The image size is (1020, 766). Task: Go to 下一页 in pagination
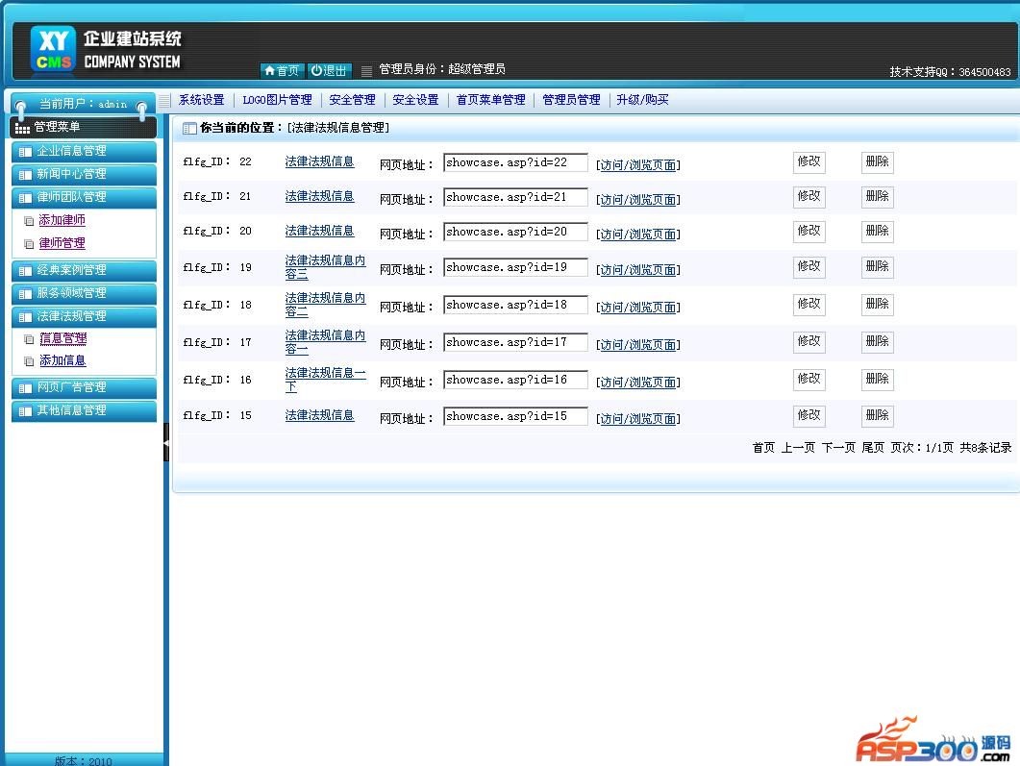click(x=837, y=448)
